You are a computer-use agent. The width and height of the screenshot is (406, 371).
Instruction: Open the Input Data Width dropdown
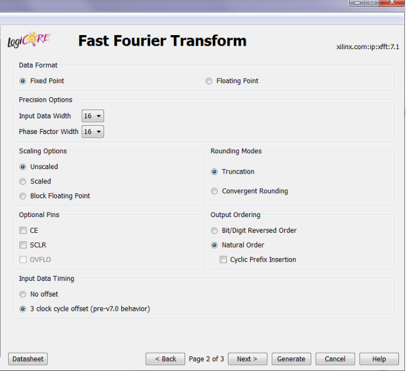(93, 116)
